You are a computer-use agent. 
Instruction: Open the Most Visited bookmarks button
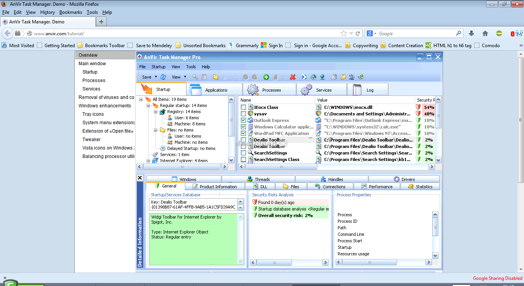coord(18,45)
